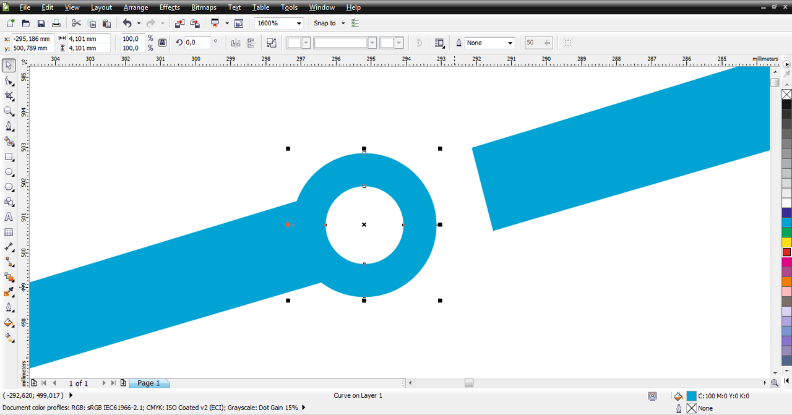792x415 pixels.
Task: Select the Zoom tool
Action: coord(9,111)
